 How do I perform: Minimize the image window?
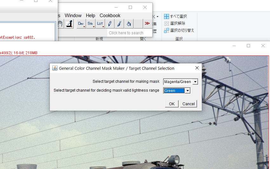pos(234,46)
